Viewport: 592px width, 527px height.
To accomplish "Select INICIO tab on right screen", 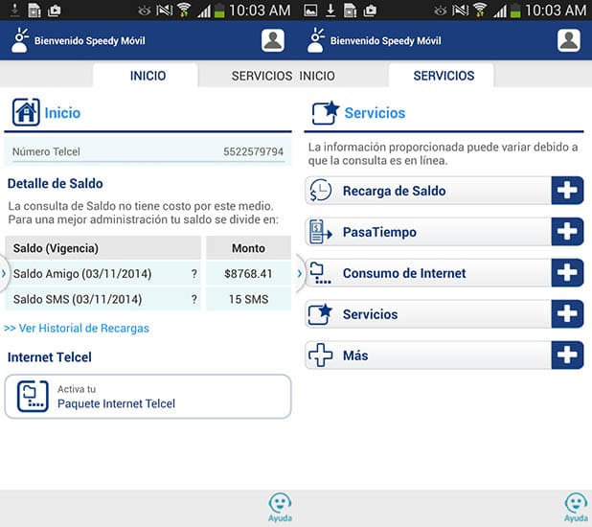I will tap(317, 76).
